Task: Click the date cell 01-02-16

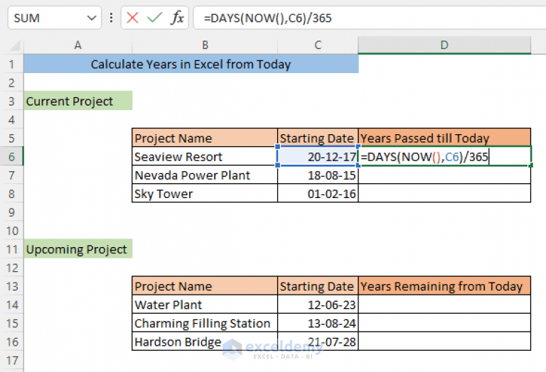Action: [x=318, y=194]
